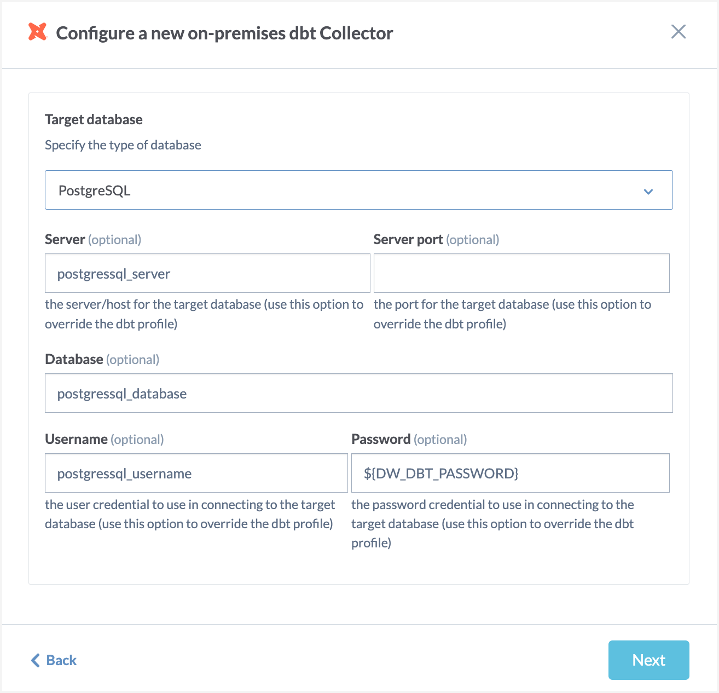Click the 'Specify the type of database' text

[x=123, y=145]
